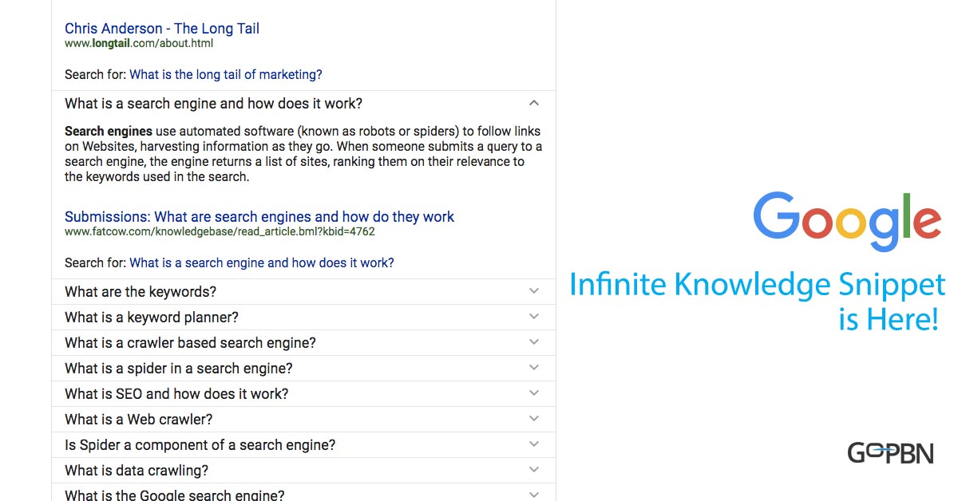The height and width of the screenshot is (501, 958).
Task: Click the fatcow.com knowledgebase URL
Action: (x=220, y=232)
